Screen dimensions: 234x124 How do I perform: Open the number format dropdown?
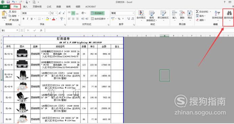pyautogui.click(x=122, y=13)
